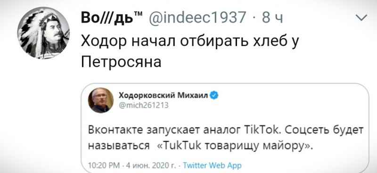Click the @mich261213 handle
This screenshot has width=377, height=173.
click(144, 105)
